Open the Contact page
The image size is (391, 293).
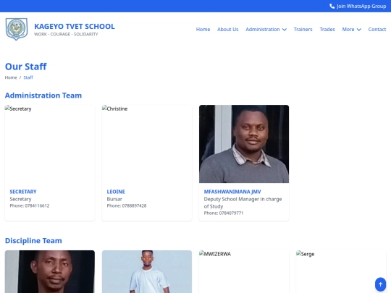tap(377, 30)
